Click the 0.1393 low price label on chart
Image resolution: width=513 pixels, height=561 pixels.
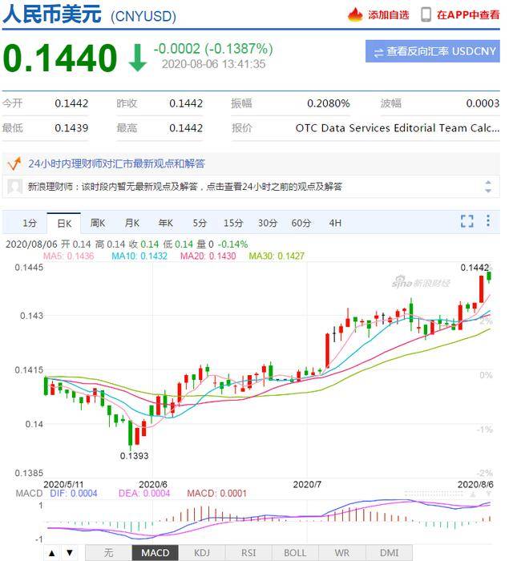tap(134, 456)
